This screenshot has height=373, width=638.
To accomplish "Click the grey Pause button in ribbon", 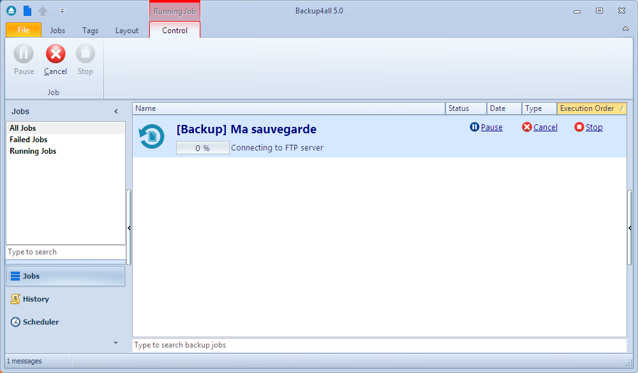I will [24, 60].
